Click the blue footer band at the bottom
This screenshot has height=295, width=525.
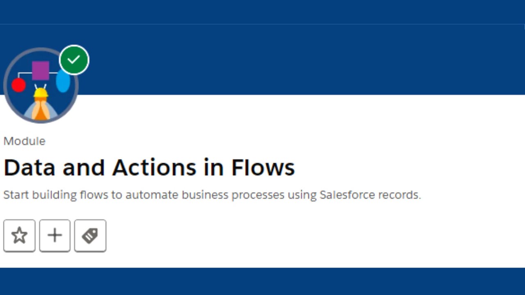[262, 281]
